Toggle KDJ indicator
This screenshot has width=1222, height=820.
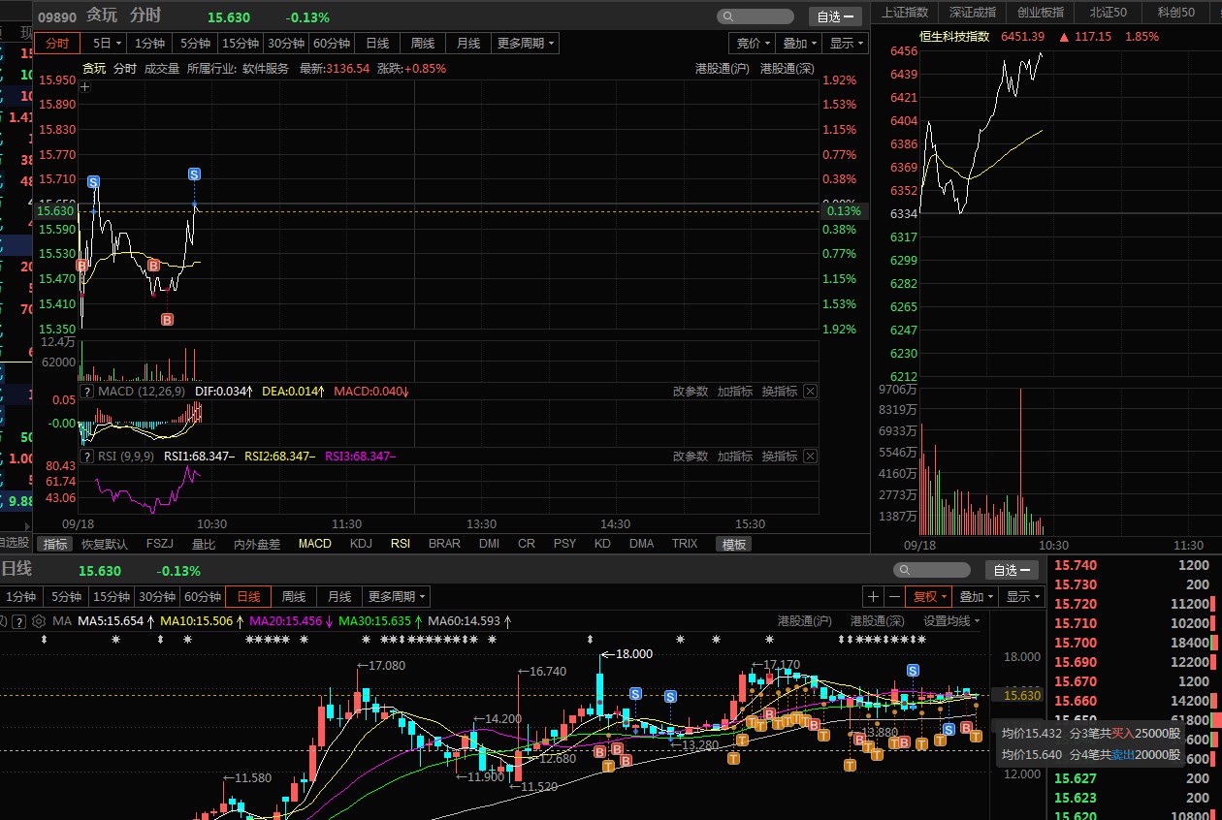click(361, 545)
